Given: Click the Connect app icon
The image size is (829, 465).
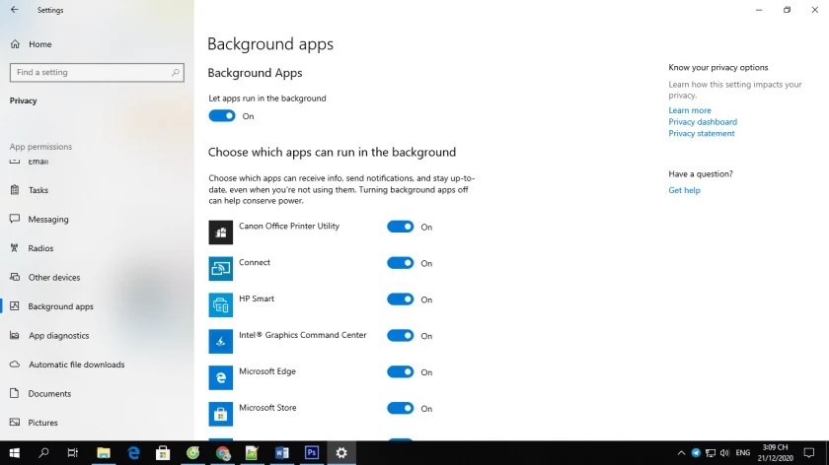Looking at the screenshot, I should click(x=220, y=269).
